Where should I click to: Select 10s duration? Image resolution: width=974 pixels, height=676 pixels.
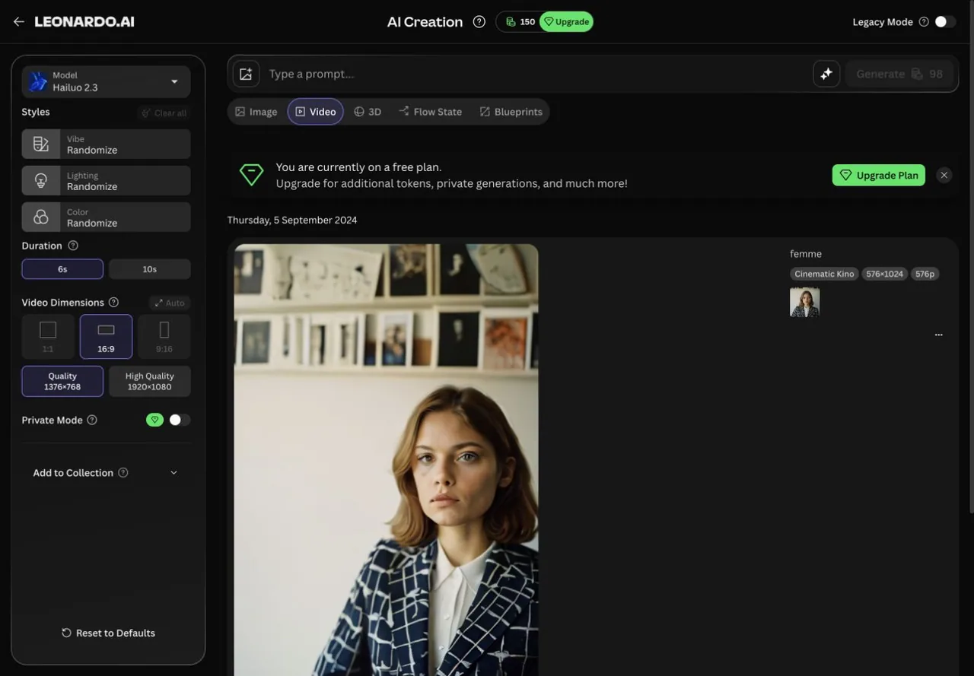[150, 269]
